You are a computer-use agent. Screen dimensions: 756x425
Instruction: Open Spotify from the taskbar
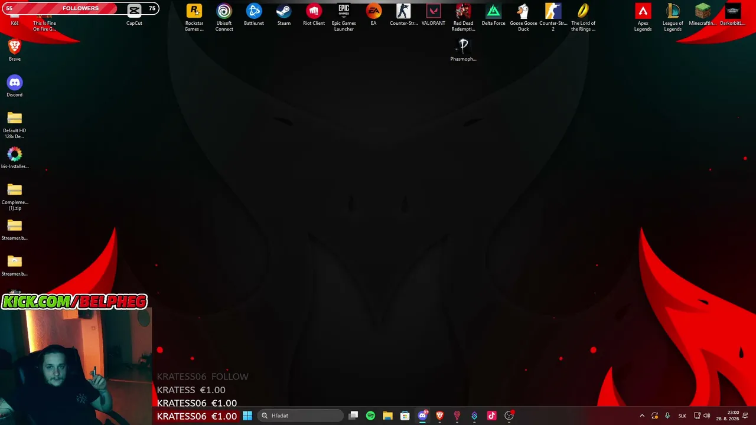click(x=370, y=416)
